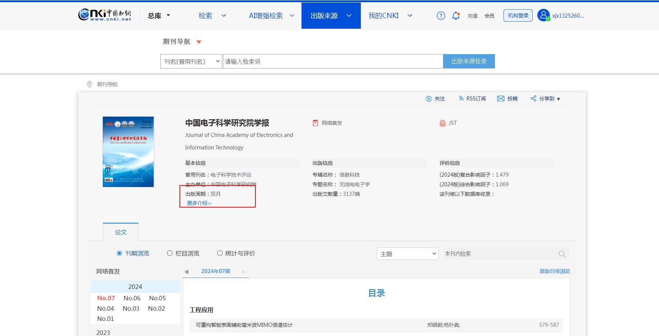Open issue No.07
This screenshot has width=659, height=336.
pos(106,298)
